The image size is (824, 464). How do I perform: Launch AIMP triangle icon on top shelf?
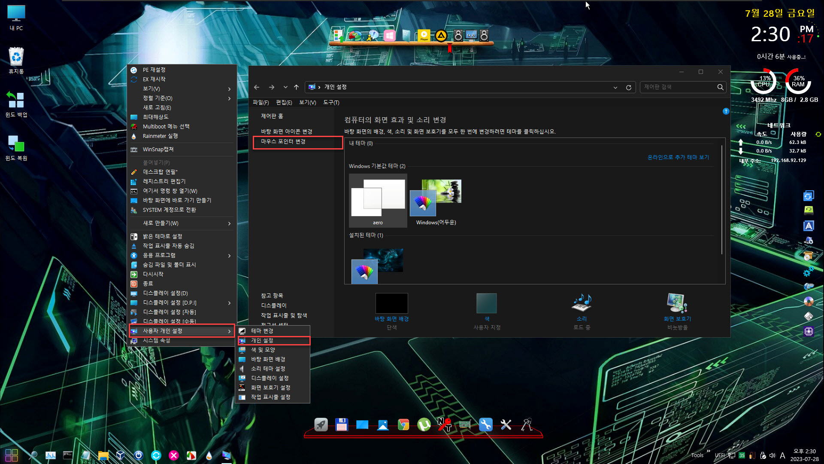click(x=441, y=36)
